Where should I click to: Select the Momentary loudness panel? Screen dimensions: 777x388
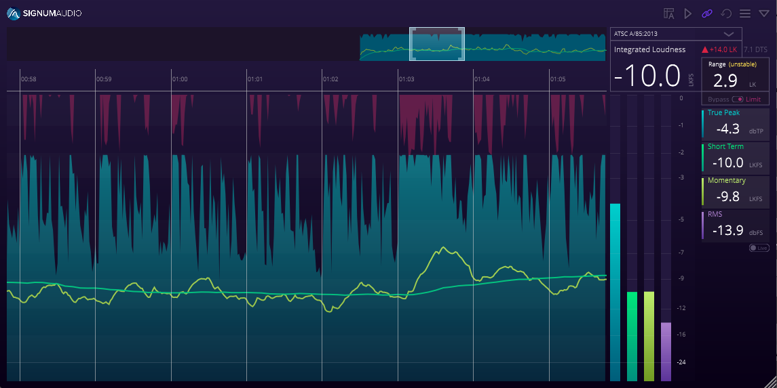(x=736, y=191)
